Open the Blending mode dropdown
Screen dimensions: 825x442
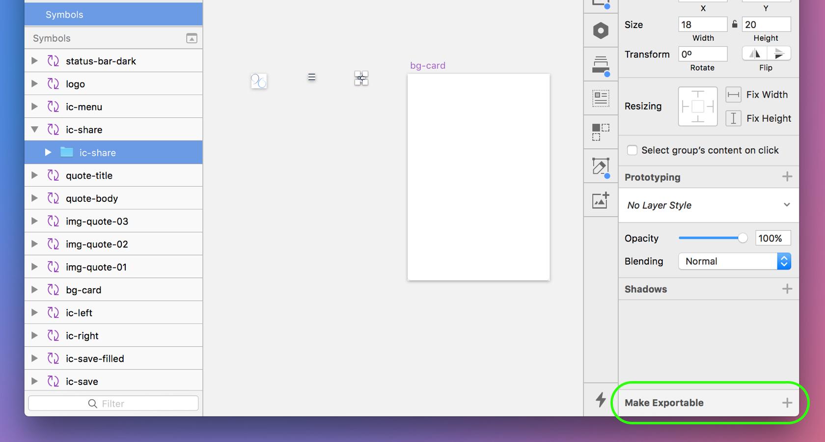[784, 261]
